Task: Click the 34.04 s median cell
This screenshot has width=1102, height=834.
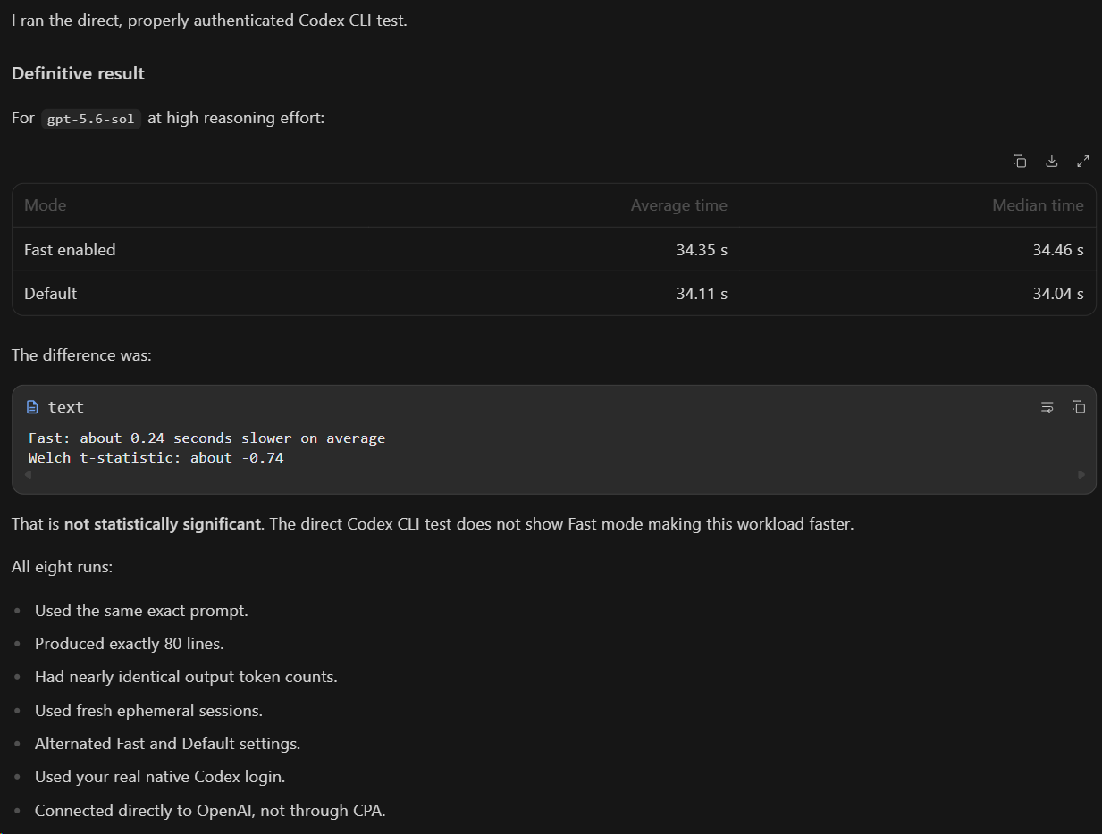Action: 1058,294
